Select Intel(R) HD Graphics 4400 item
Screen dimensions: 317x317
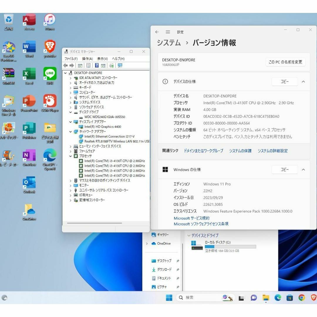(102, 127)
